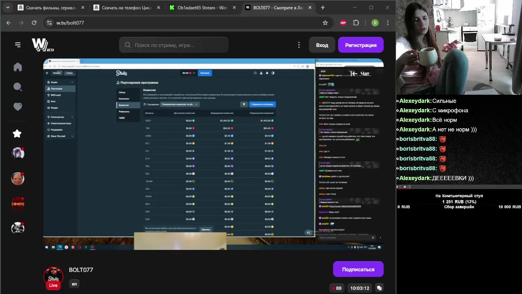Click the webcam preview of the streamer

pos(459,47)
